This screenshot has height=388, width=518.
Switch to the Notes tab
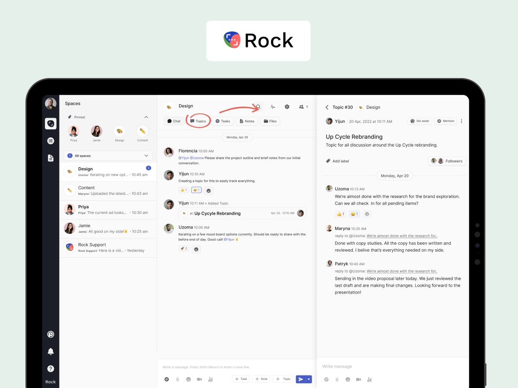point(247,121)
